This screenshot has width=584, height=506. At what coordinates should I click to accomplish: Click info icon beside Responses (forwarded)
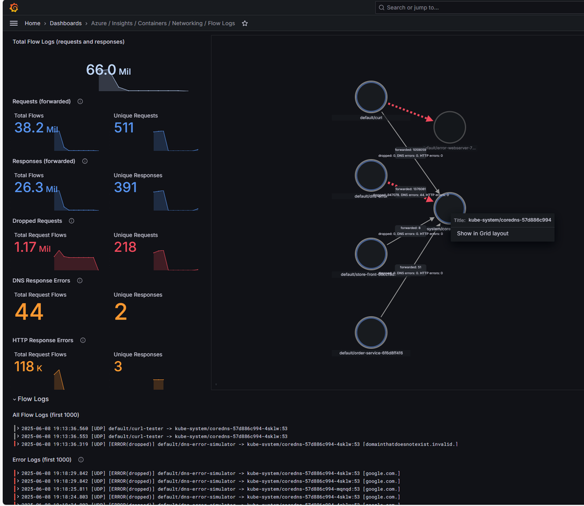coord(85,161)
